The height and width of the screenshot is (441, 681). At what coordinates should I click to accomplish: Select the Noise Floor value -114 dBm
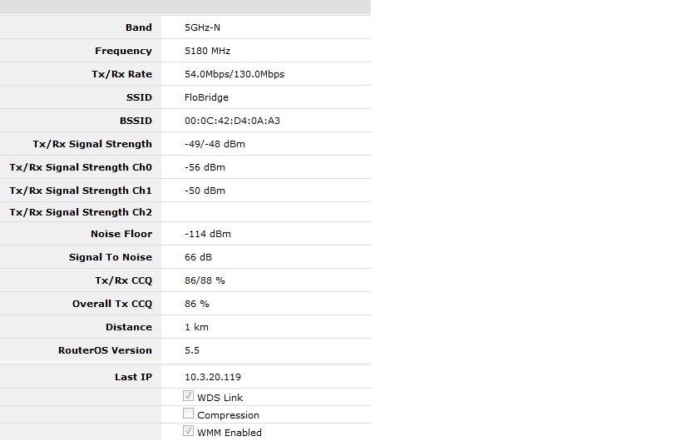pos(208,234)
